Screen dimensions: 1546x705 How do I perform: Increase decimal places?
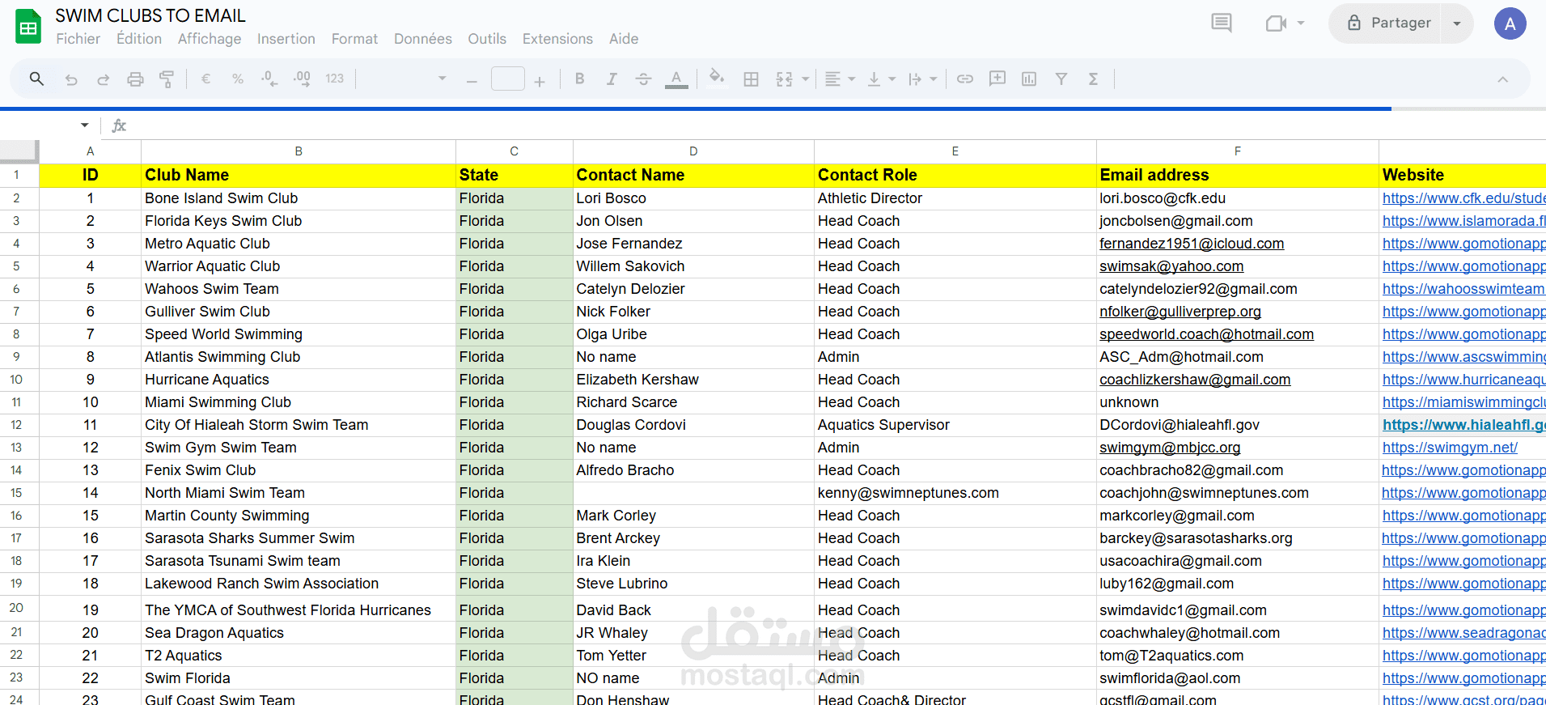click(x=302, y=79)
